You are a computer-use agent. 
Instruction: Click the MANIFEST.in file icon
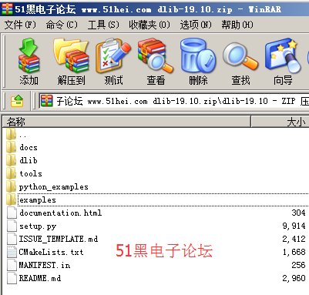[12, 265]
